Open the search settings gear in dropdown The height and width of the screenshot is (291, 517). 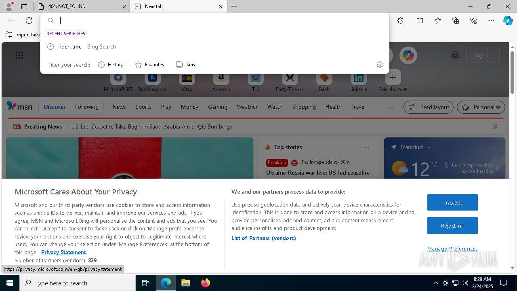[380, 65]
